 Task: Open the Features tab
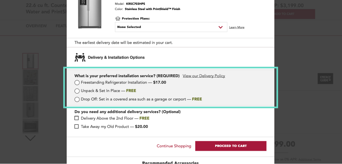pos(61,26)
